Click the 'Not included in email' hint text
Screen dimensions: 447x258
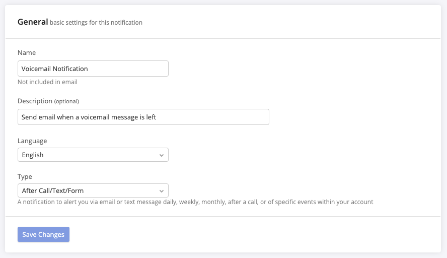click(47, 82)
